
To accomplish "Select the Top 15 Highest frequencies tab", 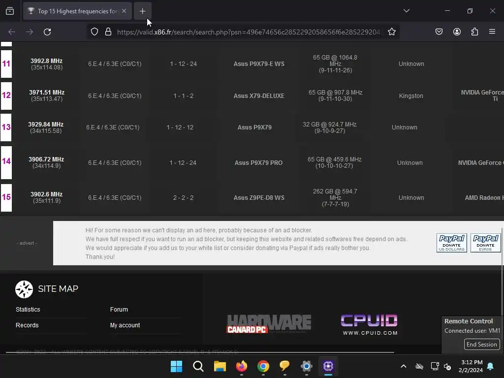I will (77, 11).
